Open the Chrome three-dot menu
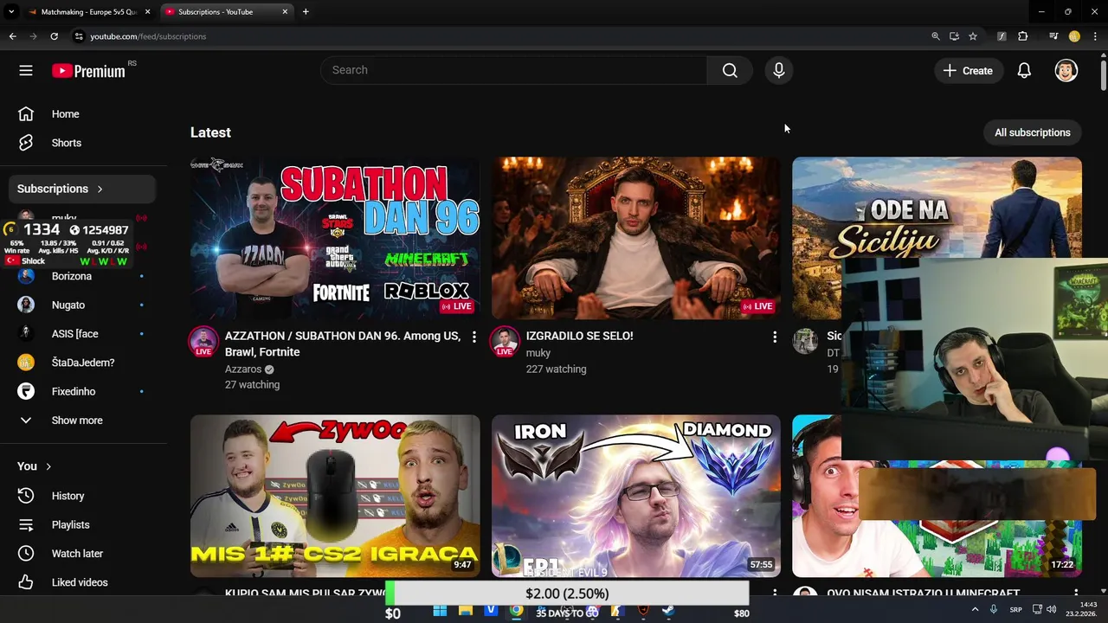1108x623 pixels. pos(1095,36)
